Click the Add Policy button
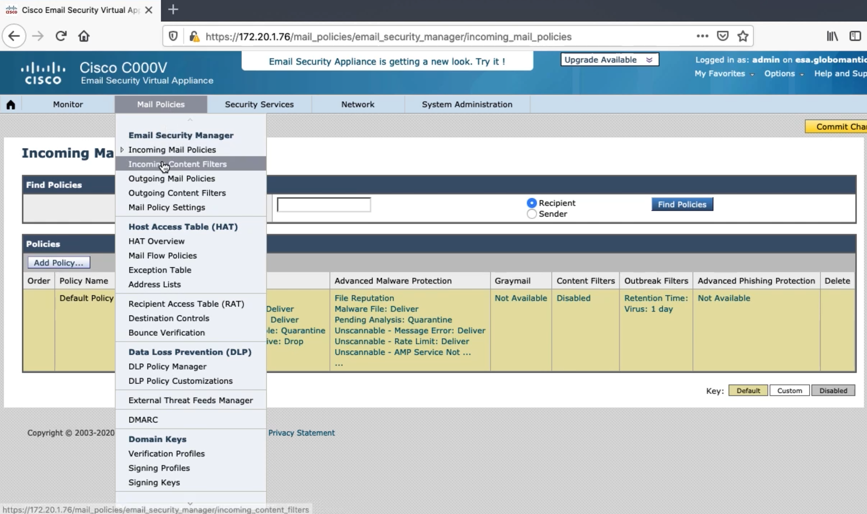 59,262
